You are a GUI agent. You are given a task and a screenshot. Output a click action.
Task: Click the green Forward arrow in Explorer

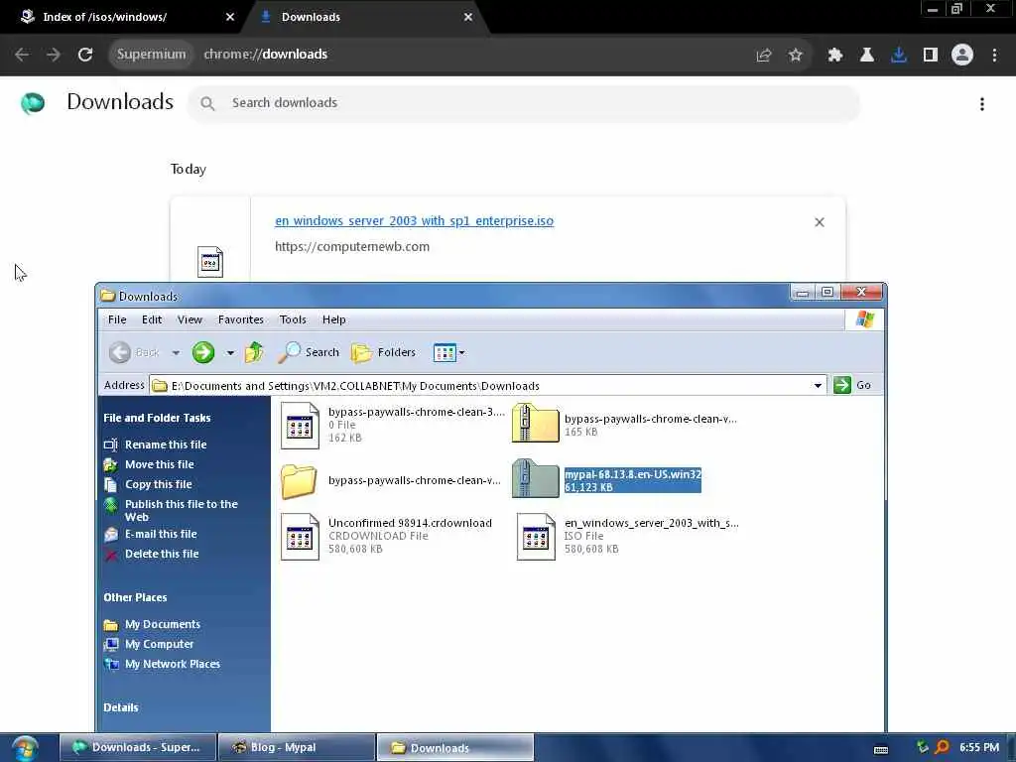(x=202, y=352)
